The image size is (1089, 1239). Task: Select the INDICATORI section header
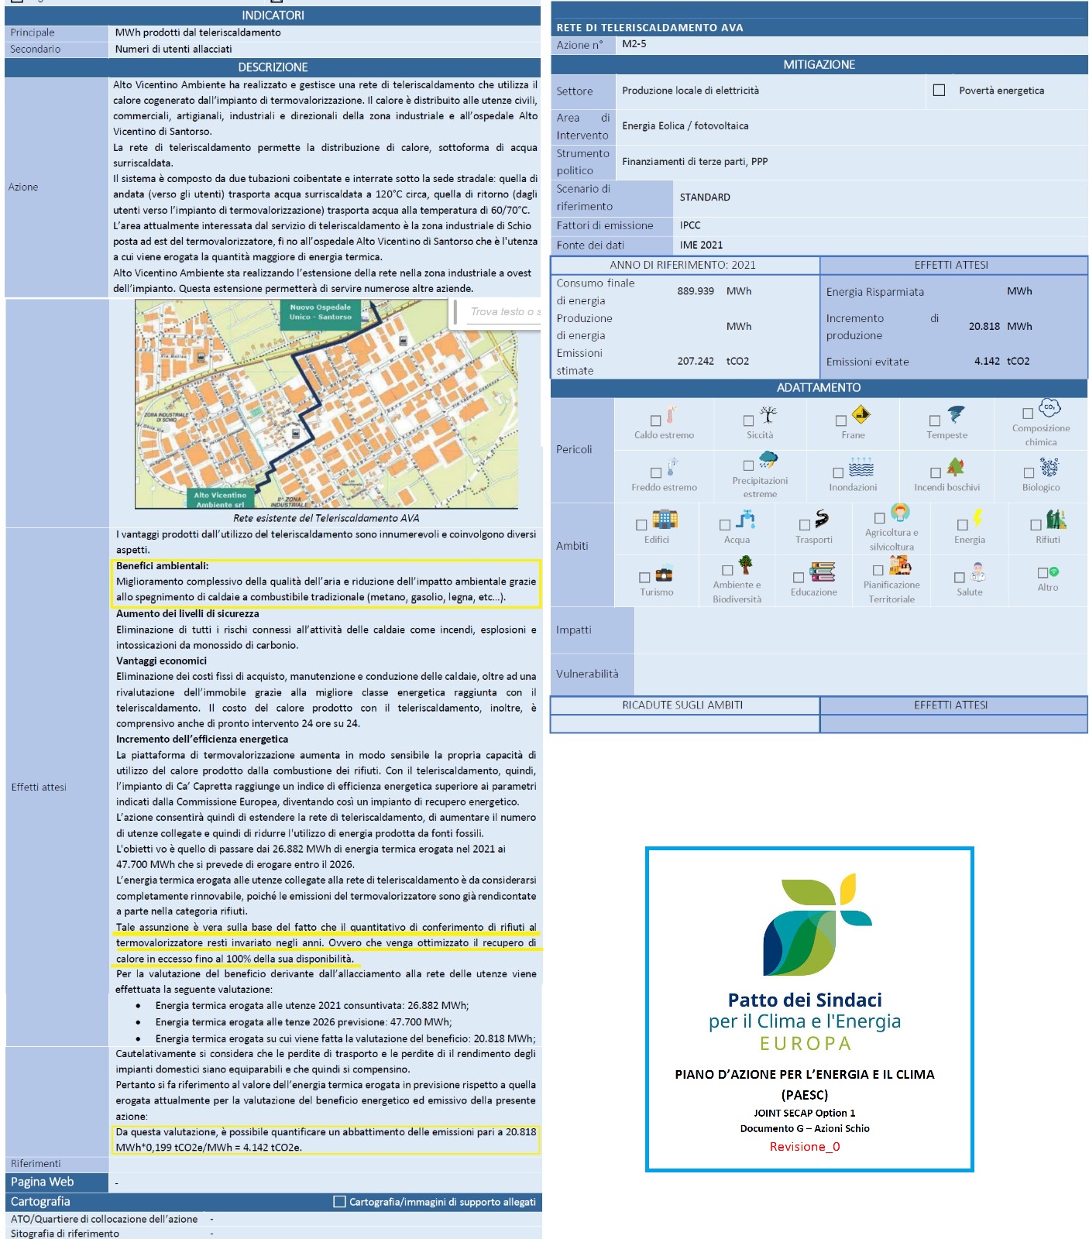coord(273,15)
